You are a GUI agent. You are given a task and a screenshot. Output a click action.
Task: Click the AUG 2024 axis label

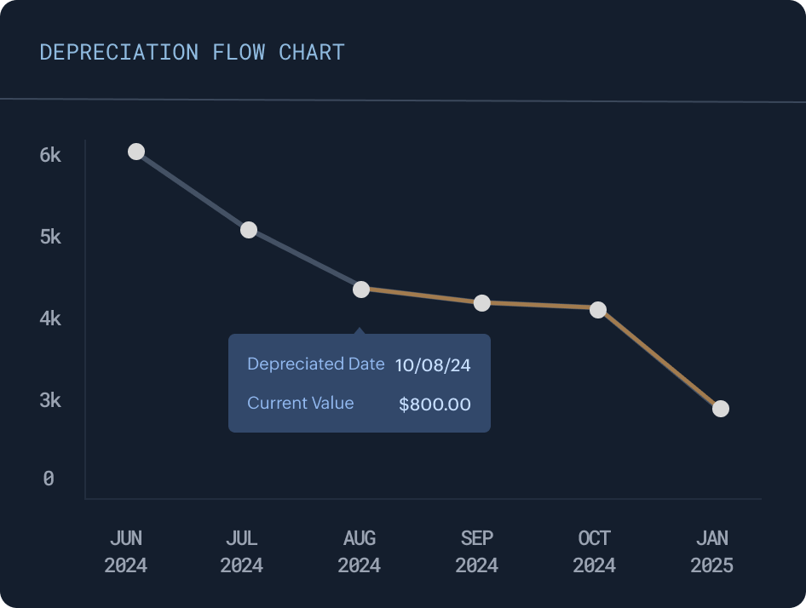pos(360,552)
